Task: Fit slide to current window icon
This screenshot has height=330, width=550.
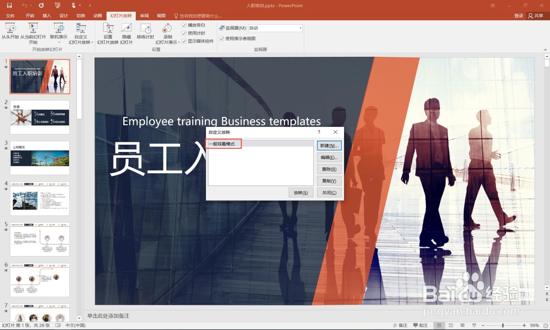Action: [x=546, y=325]
